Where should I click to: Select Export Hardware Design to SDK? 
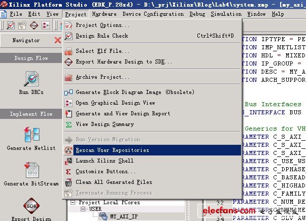click(124, 62)
